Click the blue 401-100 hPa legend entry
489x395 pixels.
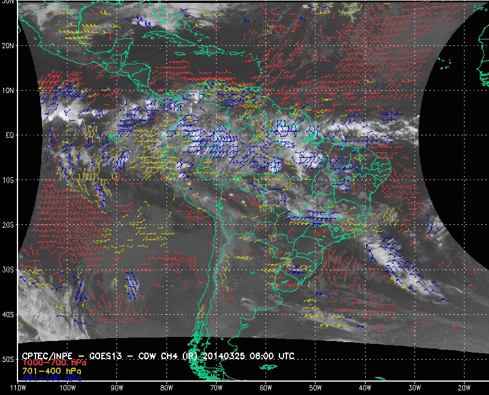click(x=51, y=378)
